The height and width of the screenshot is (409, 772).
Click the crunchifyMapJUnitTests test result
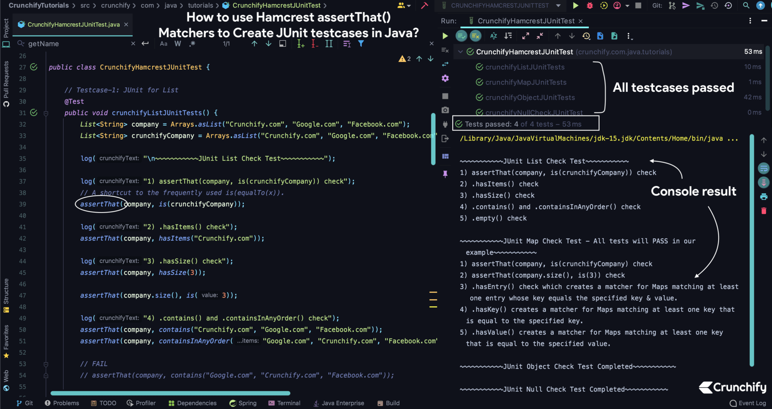click(x=526, y=82)
